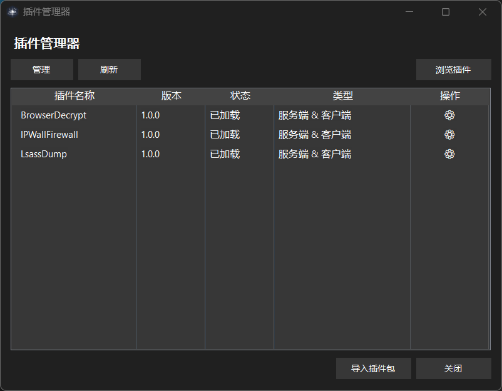Image resolution: width=502 pixels, height=391 pixels.
Task: Sort by the 类型 column header
Action: tap(342, 95)
